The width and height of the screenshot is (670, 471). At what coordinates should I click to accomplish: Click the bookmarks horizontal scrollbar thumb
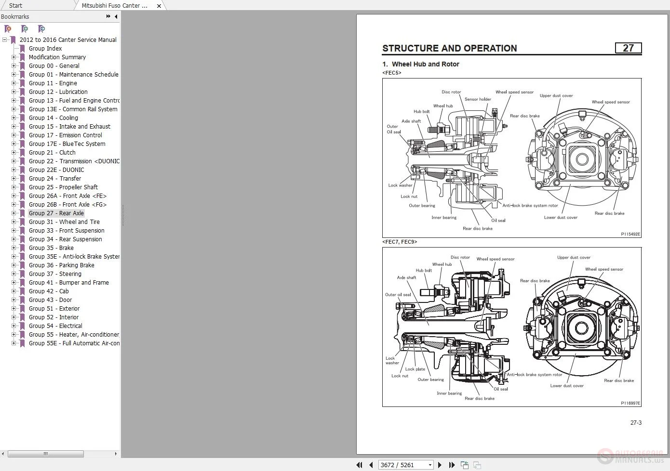click(46, 454)
